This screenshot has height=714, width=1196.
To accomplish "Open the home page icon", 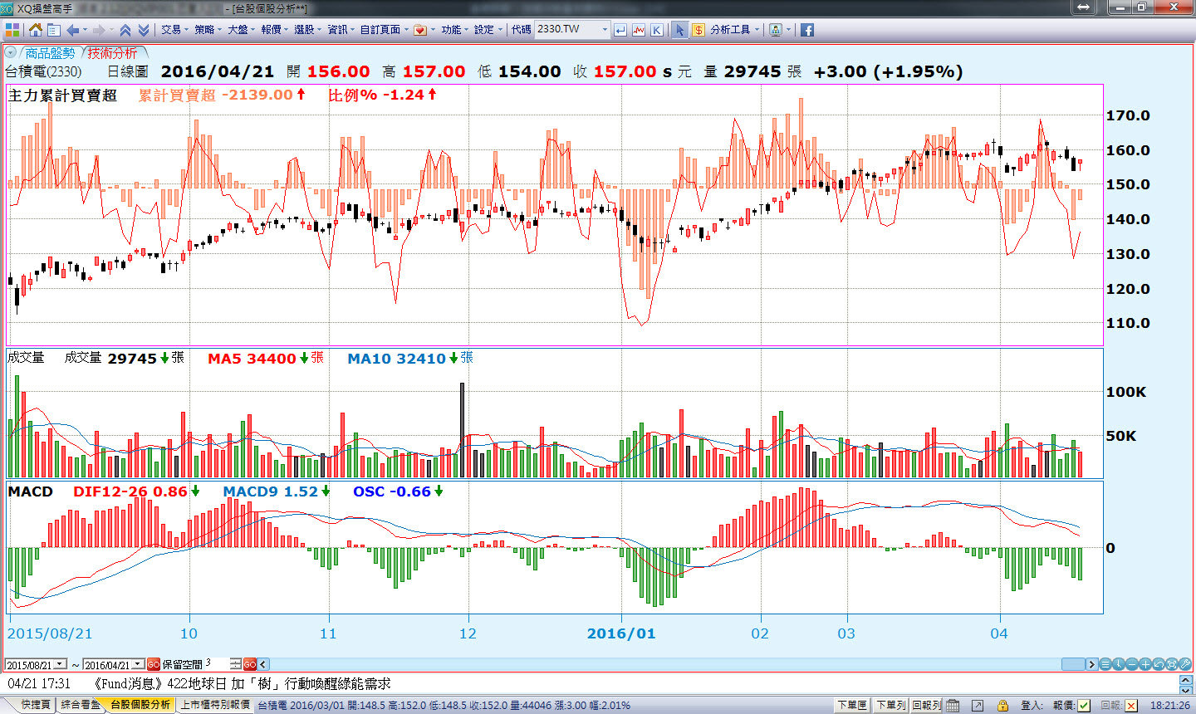I will (x=36, y=30).
